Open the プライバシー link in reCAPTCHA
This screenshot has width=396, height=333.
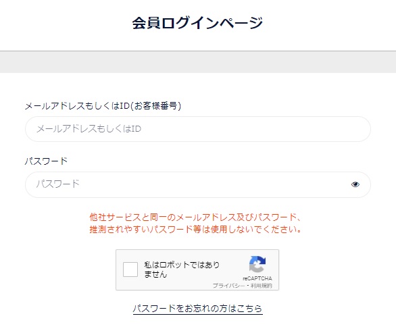click(228, 286)
